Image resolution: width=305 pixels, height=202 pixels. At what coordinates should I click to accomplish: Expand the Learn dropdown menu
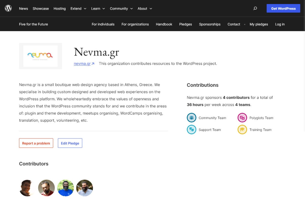(98, 8)
